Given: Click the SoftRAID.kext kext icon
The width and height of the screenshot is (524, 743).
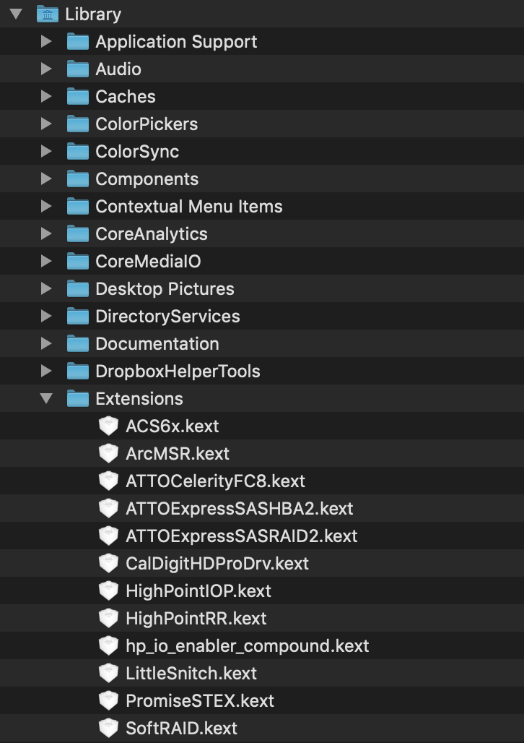Looking at the screenshot, I should coord(108,728).
